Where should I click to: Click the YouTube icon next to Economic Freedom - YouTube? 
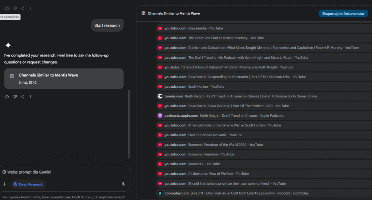tap(160, 154)
